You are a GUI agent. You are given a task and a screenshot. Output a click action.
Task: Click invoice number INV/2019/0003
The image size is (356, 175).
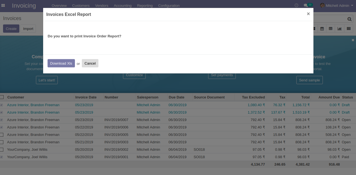[116, 142]
